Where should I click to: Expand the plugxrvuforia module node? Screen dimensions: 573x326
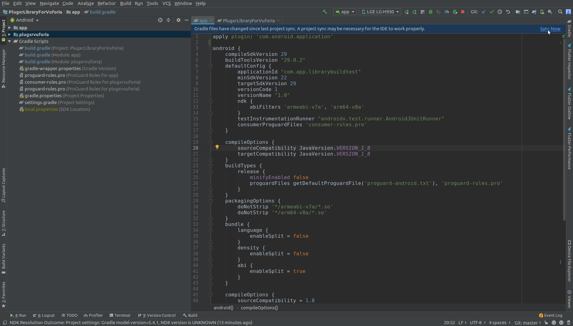point(10,35)
